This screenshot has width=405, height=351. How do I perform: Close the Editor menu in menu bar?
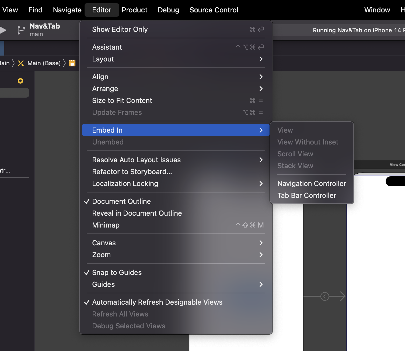coord(102,10)
